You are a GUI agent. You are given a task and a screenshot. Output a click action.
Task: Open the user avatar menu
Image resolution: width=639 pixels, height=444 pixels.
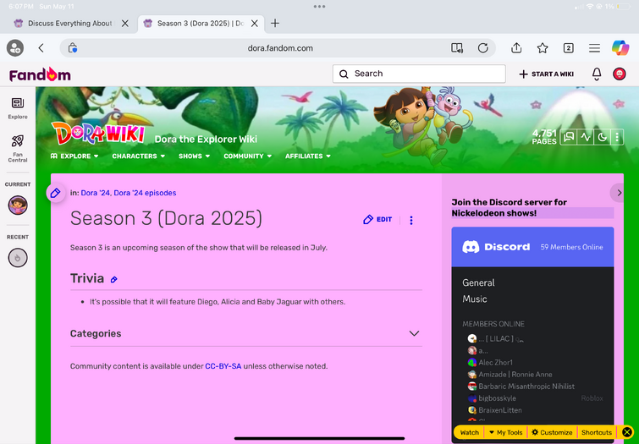pyautogui.click(x=620, y=74)
